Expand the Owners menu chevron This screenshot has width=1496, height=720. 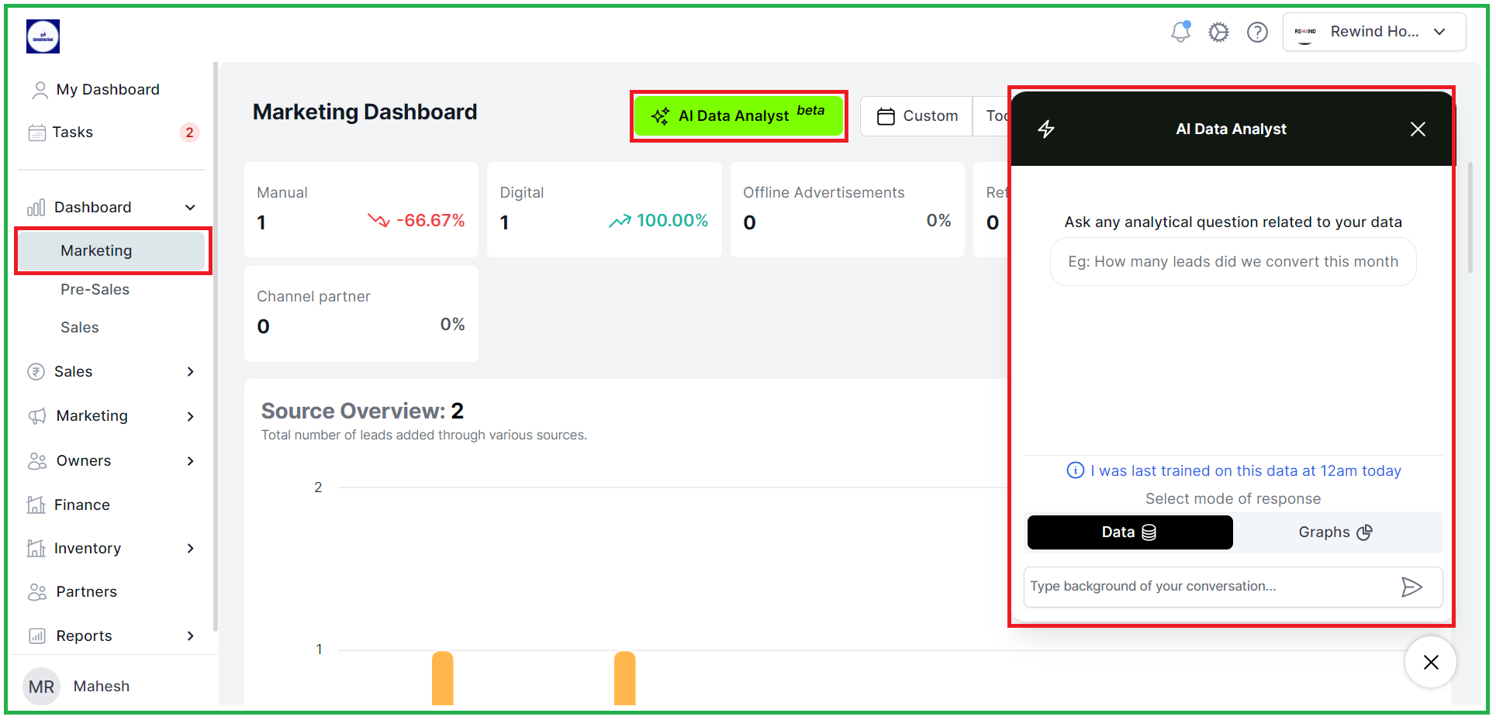point(190,461)
